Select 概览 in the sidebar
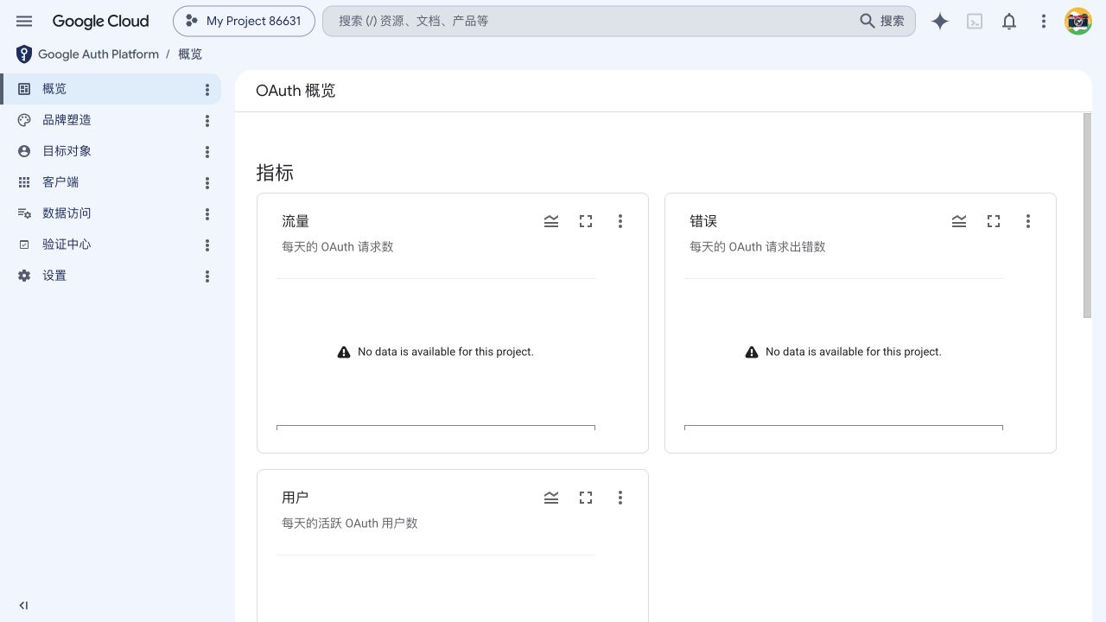1106x622 pixels. point(111,89)
